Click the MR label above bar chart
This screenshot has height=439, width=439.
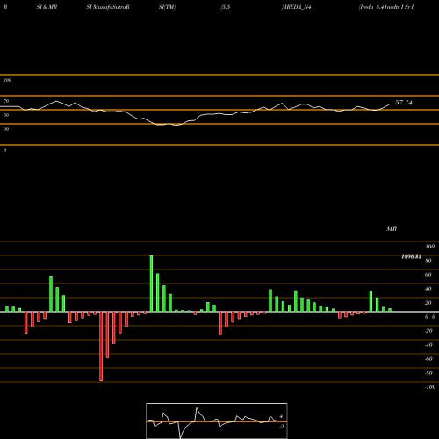pyautogui.click(x=392, y=228)
